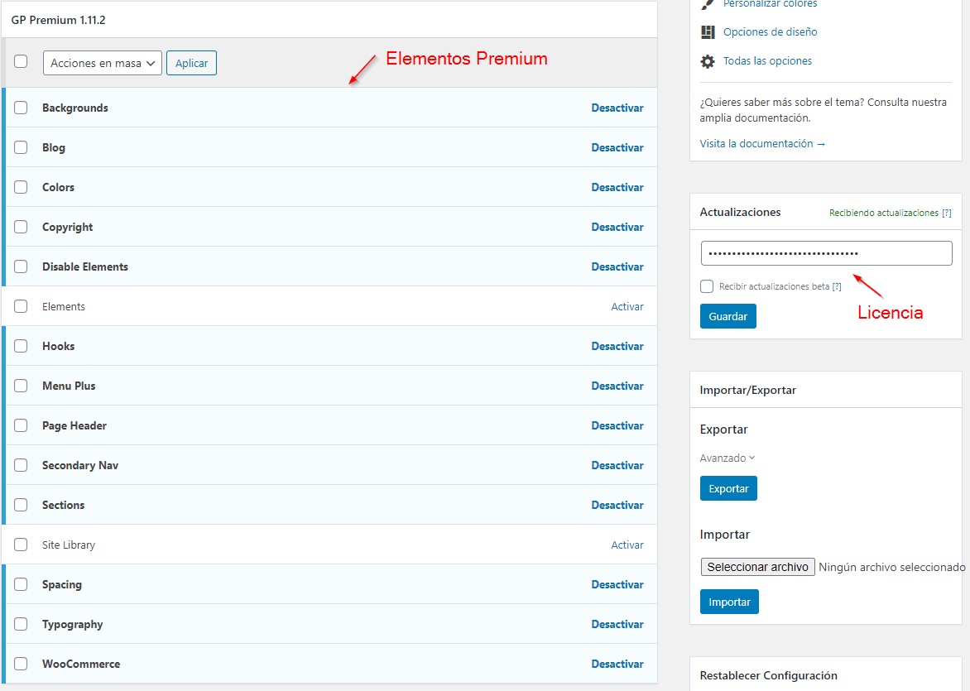Deactivate the Backgrounds module

click(x=617, y=108)
